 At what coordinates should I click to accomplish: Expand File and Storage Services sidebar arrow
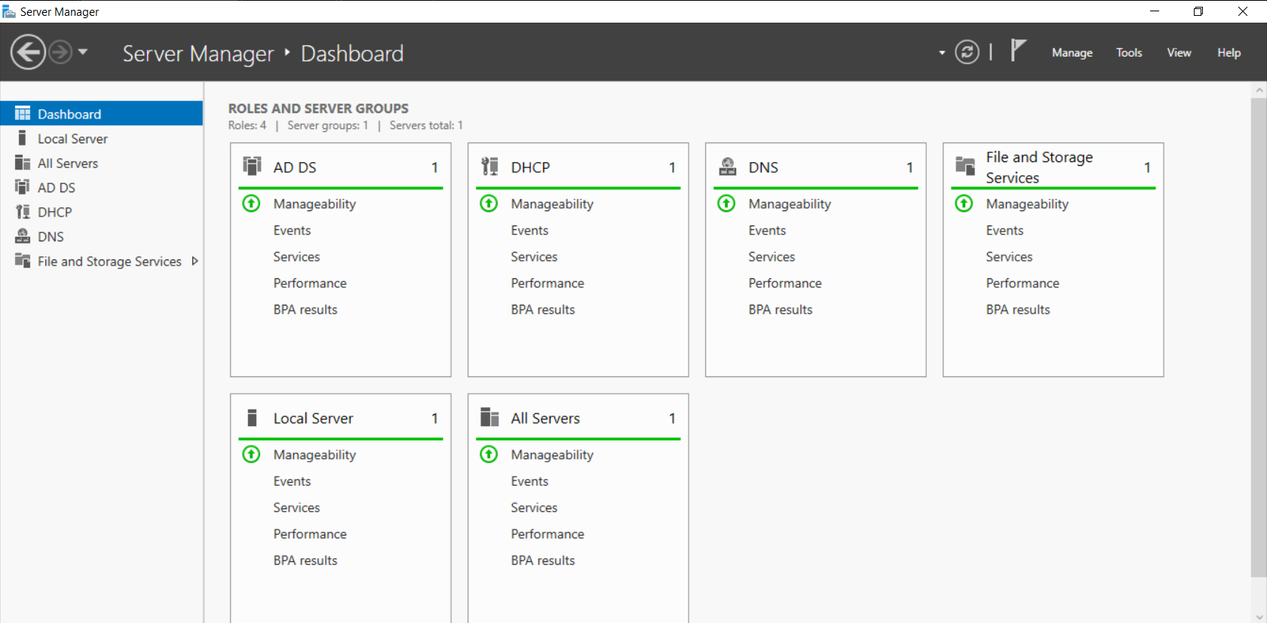tap(195, 261)
